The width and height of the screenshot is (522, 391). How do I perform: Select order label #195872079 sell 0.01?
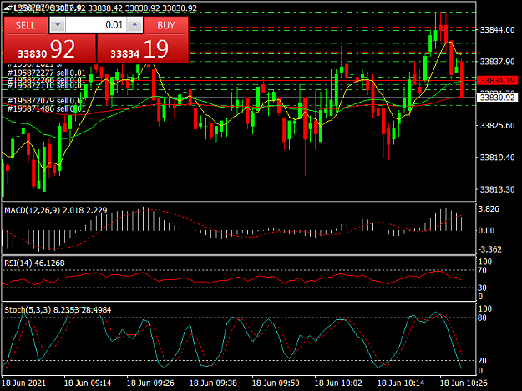[47, 100]
